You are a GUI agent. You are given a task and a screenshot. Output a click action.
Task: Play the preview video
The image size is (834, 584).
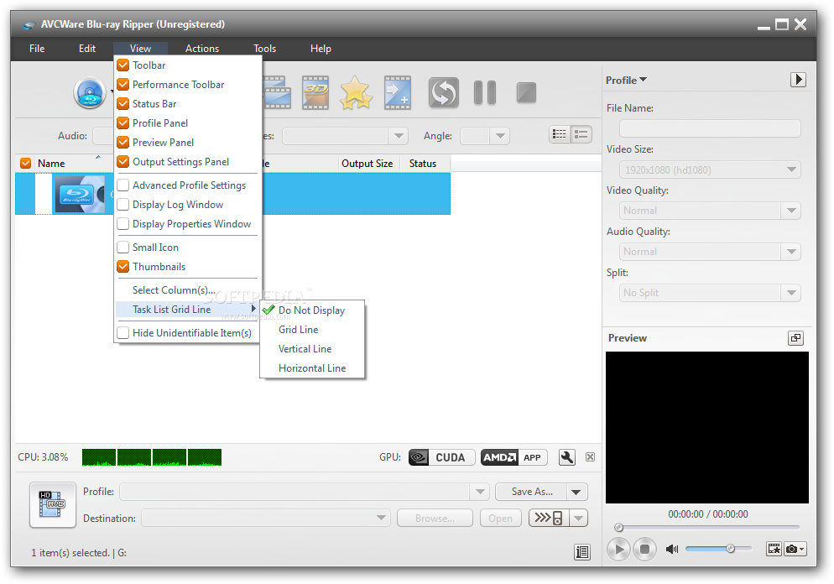(x=619, y=549)
